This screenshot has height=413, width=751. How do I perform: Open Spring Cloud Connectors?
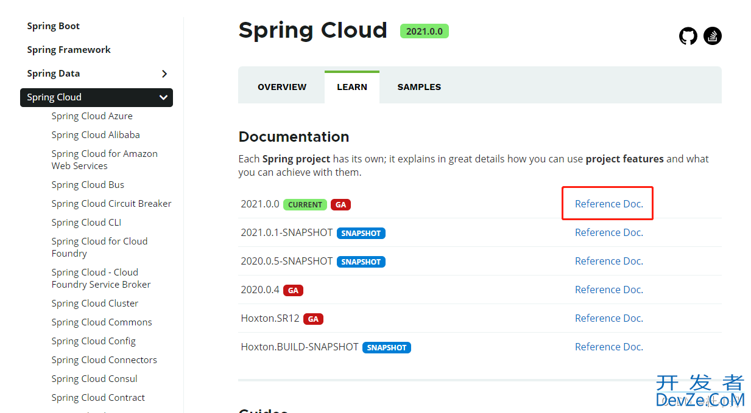[x=104, y=360]
